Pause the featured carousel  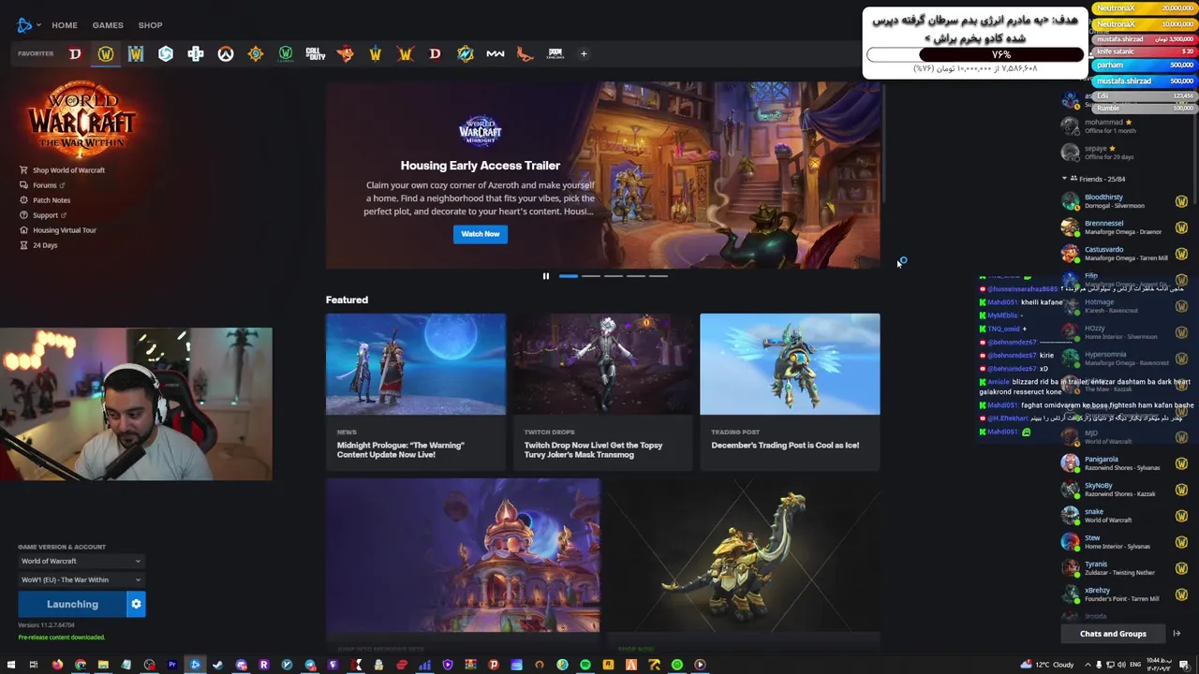(545, 276)
